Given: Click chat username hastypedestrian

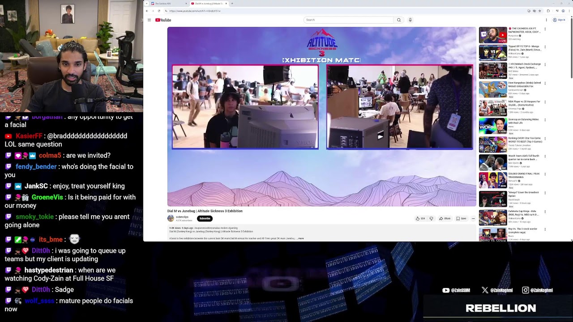Looking at the screenshot, I should [x=49, y=270].
